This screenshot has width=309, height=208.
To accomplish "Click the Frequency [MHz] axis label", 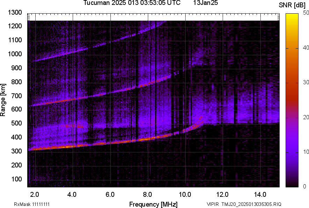I will 153,204.
